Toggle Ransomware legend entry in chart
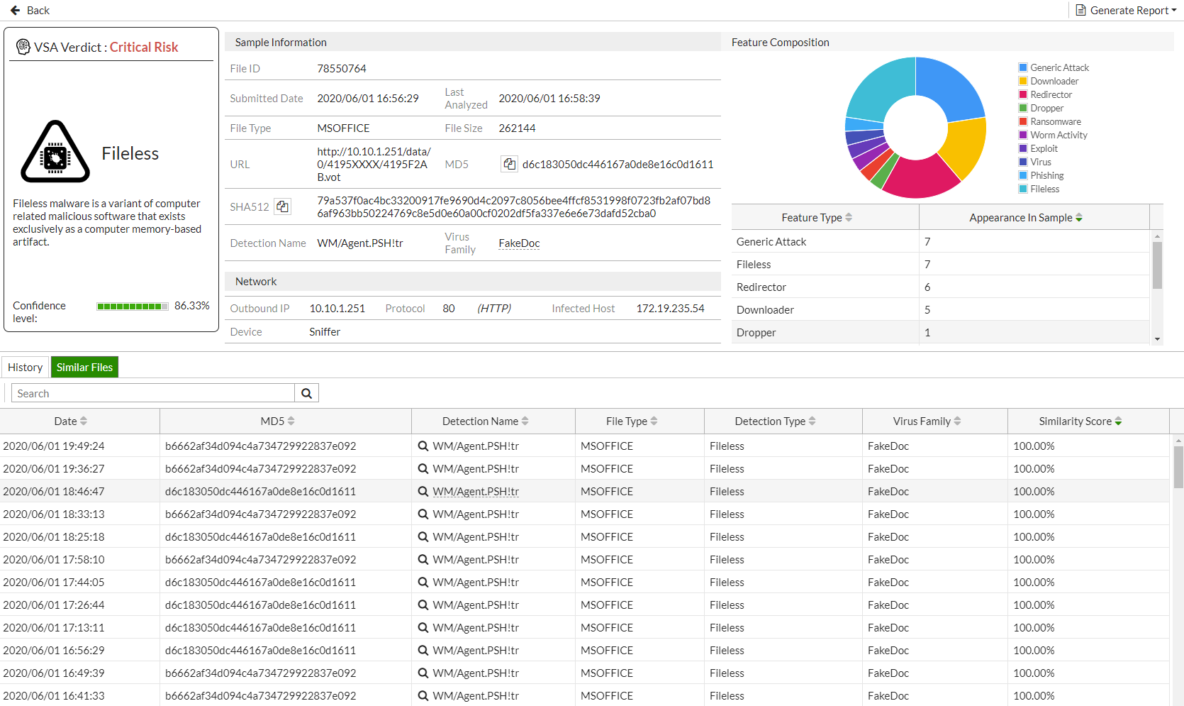The image size is (1184, 706). pos(1055,121)
